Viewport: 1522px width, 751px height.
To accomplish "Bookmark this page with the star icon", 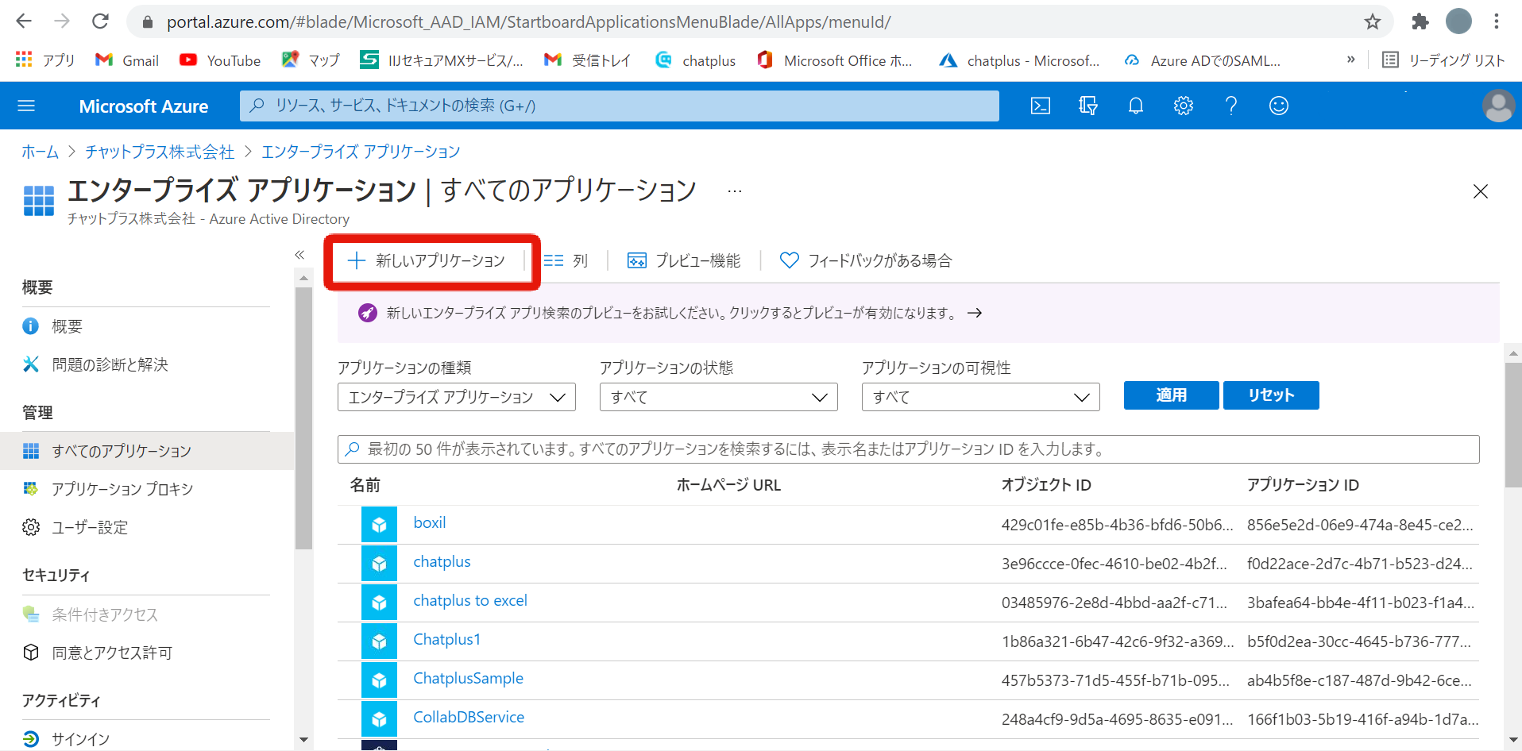I will 1373,21.
